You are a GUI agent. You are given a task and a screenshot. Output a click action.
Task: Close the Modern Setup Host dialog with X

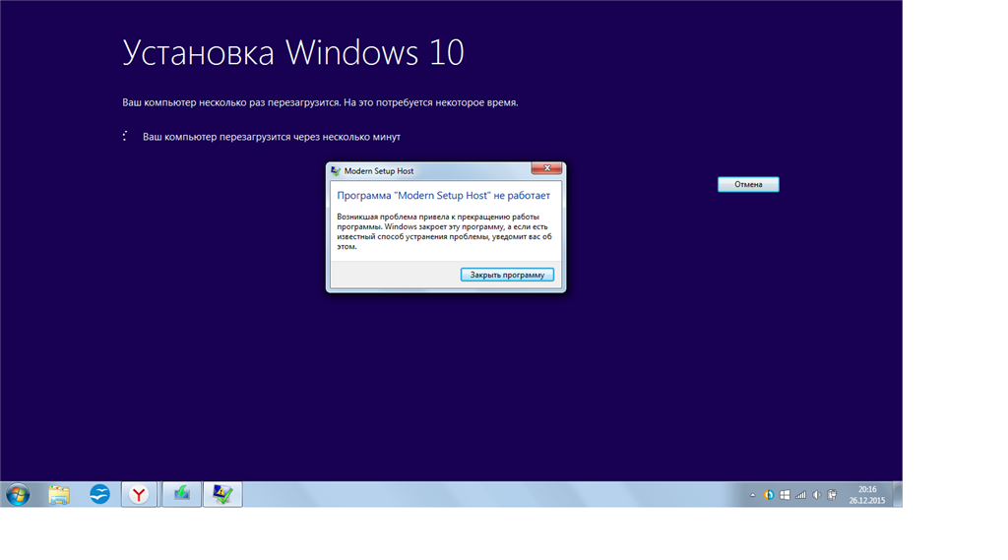coord(547,168)
